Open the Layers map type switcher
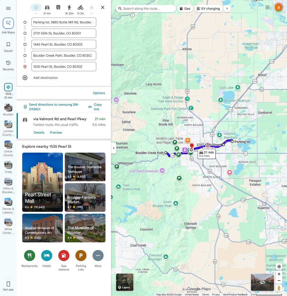The height and width of the screenshot is (296, 287). click(125, 282)
